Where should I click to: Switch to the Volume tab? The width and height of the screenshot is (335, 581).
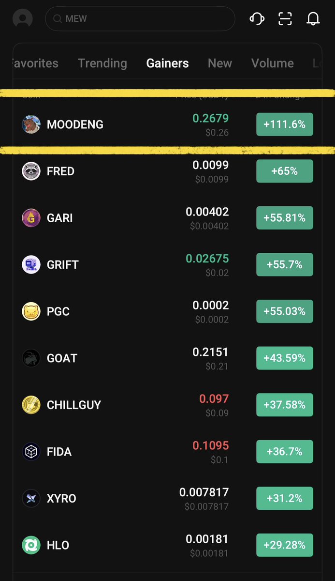click(x=273, y=63)
